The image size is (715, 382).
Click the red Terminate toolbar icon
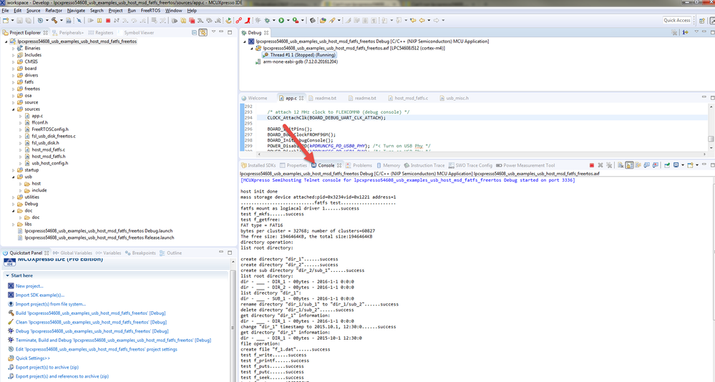click(108, 20)
